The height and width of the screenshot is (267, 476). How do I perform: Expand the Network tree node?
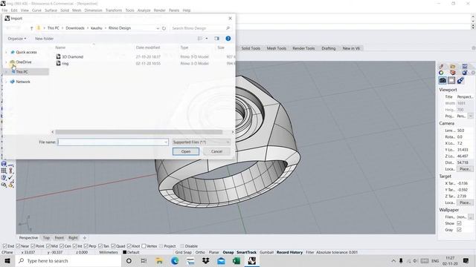tap(6, 82)
